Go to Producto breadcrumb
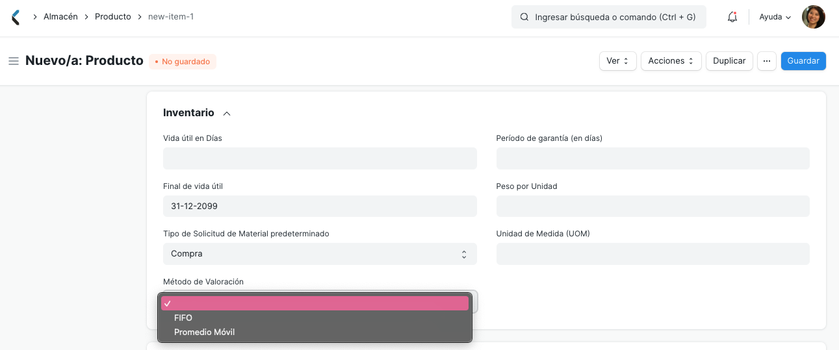The width and height of the screenshot is (839, 350). [113, 17]
